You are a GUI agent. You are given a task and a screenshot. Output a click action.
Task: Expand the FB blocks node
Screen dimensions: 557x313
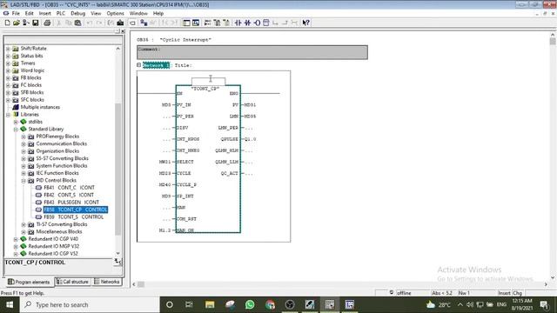tap(8, 77)
